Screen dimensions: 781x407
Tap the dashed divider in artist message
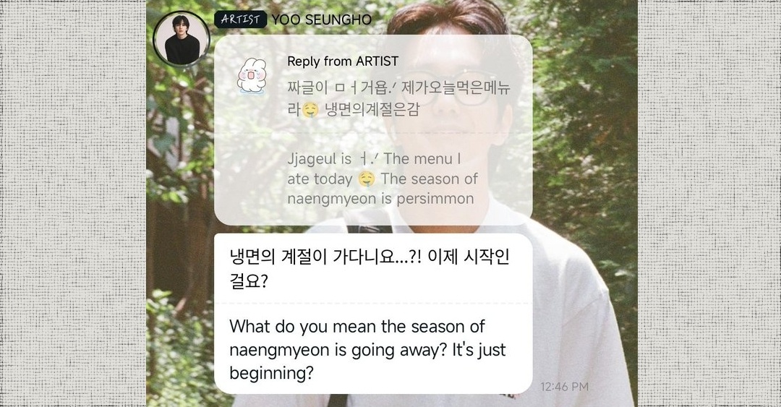click(373, 303)
